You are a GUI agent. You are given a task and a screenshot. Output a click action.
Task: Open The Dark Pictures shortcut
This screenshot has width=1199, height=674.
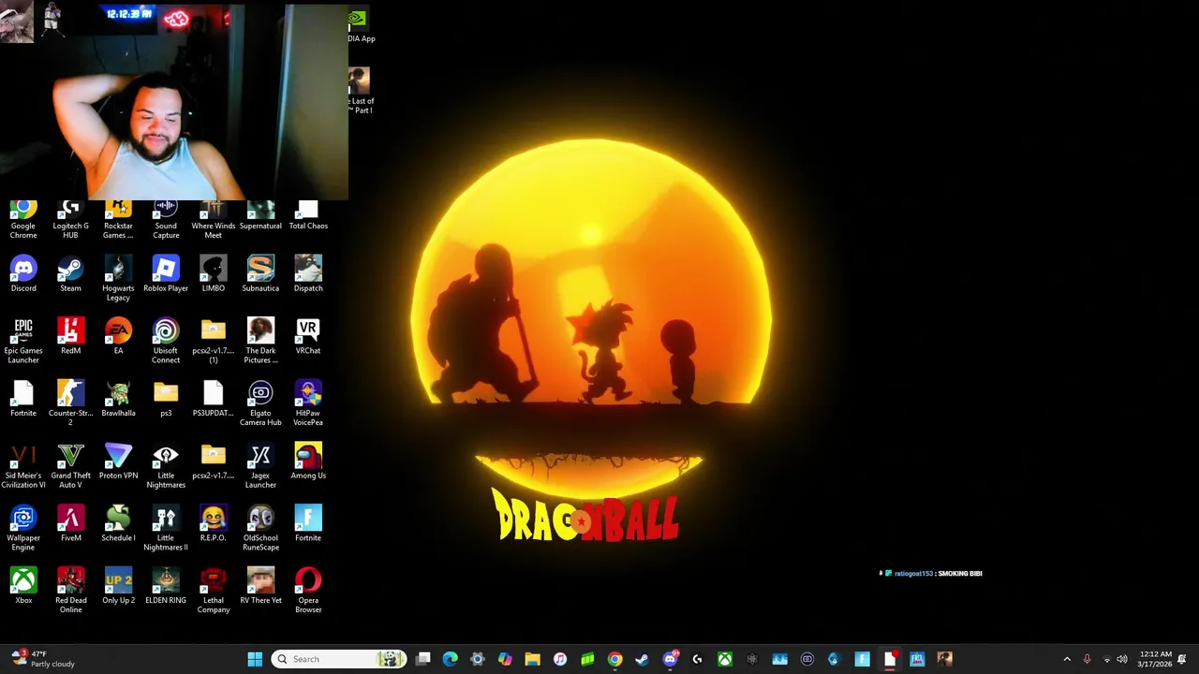[x=260, y=341]
